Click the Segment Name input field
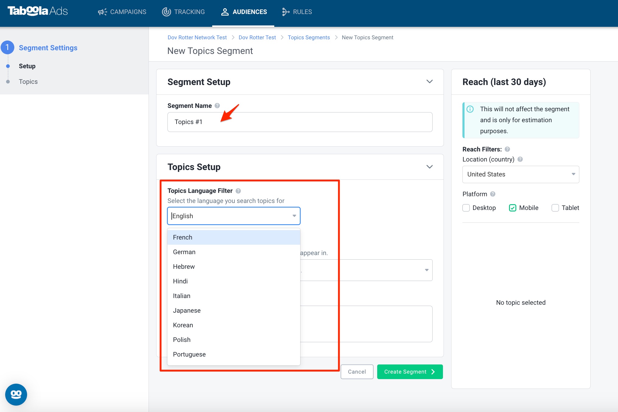Viewport: 618px width, 412px height. pos(300,122)
